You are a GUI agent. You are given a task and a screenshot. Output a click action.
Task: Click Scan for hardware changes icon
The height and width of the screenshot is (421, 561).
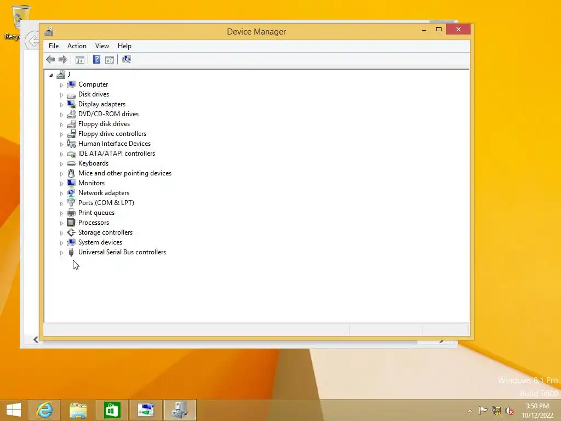coord(127,59)
